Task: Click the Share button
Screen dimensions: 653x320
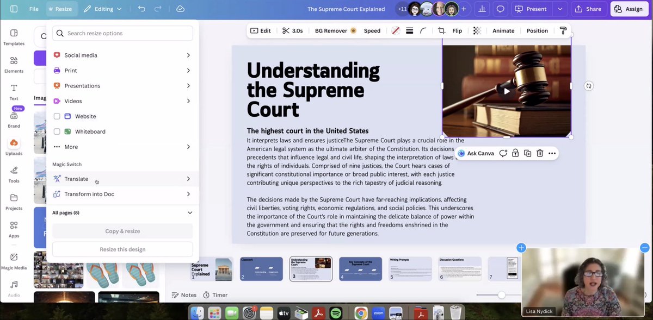Action: [588, 9]
